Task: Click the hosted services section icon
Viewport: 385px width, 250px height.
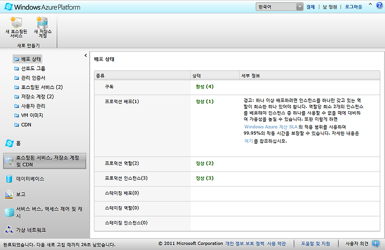Action: pos(9,161)
